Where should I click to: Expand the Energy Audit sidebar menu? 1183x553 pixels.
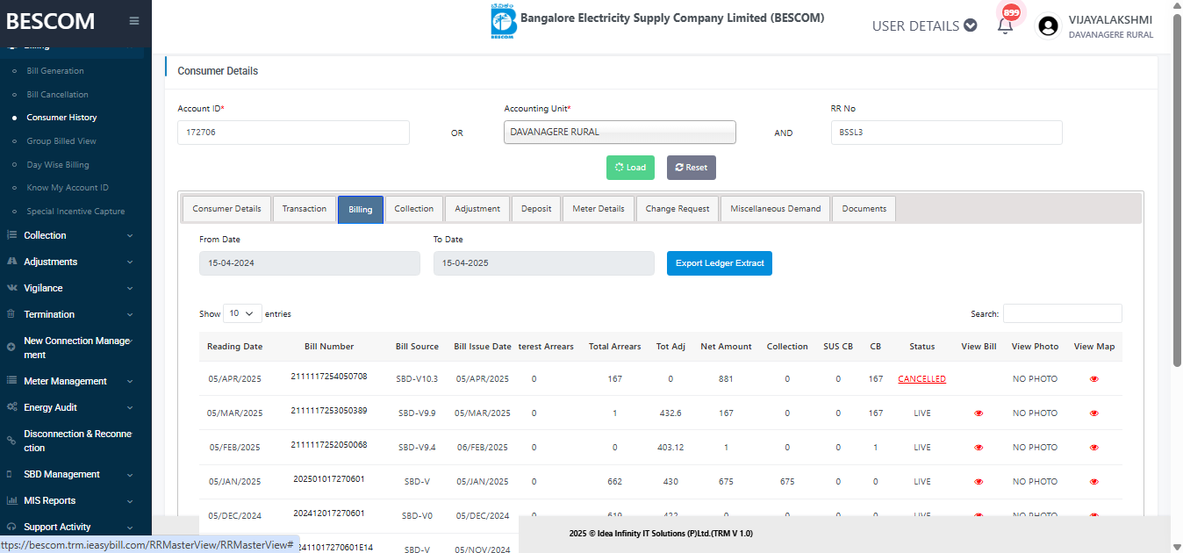(x=71, y=407)
